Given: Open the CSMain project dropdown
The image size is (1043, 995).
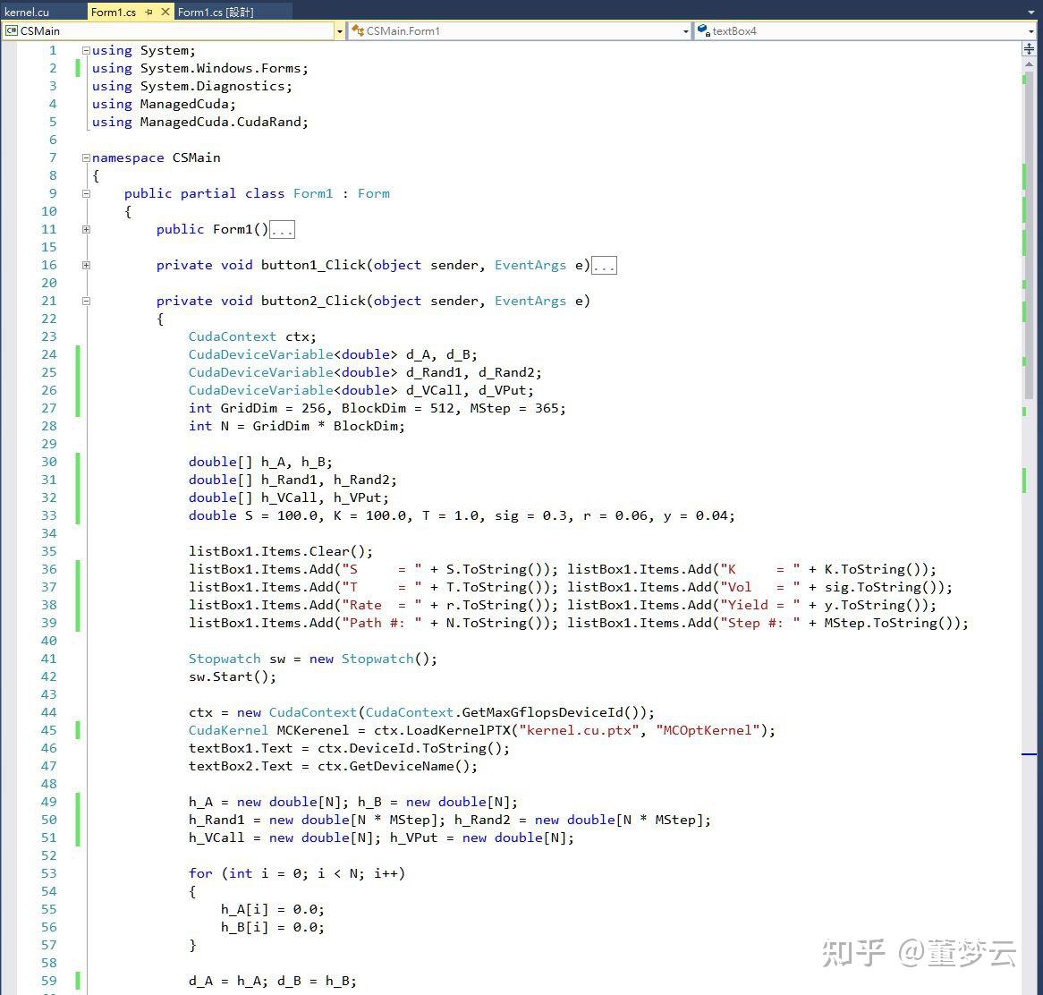Looking at the screenshot, I should pyautogui.click(x=339, y=30).
